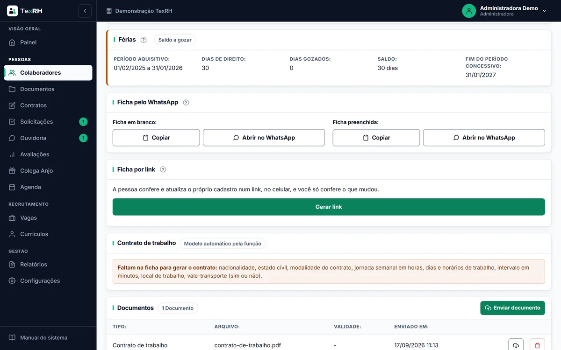
Task: Click the Saldo a gozar tag
Action: (x=175, y=40)
